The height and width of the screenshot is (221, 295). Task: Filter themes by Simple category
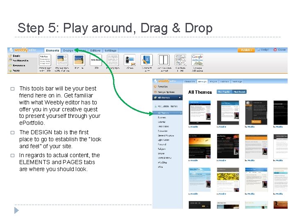tap(161, 153)
